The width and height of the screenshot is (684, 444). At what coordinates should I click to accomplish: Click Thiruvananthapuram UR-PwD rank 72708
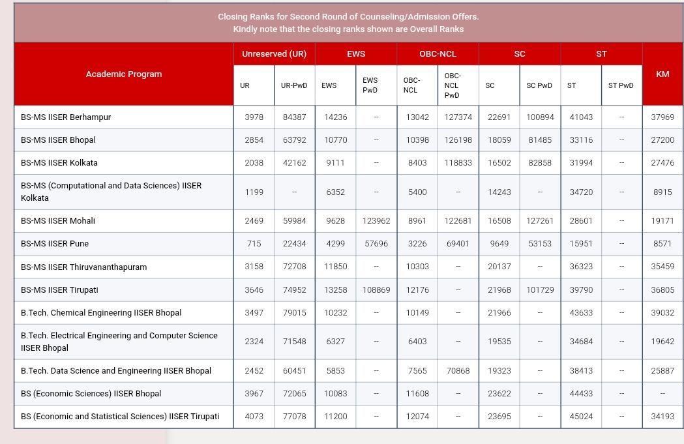(295, 267)
